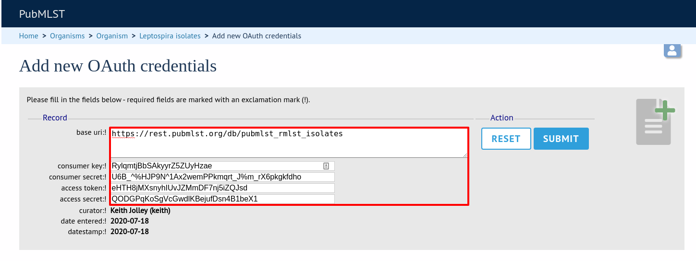Click the 'access secret:!' label

[83, 199]
